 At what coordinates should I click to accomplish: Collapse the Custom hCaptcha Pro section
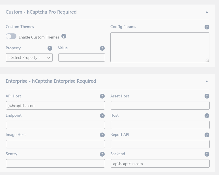point(207,12)
